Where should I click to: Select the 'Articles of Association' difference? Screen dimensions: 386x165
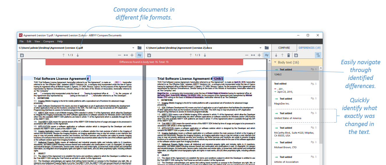[x=295, y=159]
